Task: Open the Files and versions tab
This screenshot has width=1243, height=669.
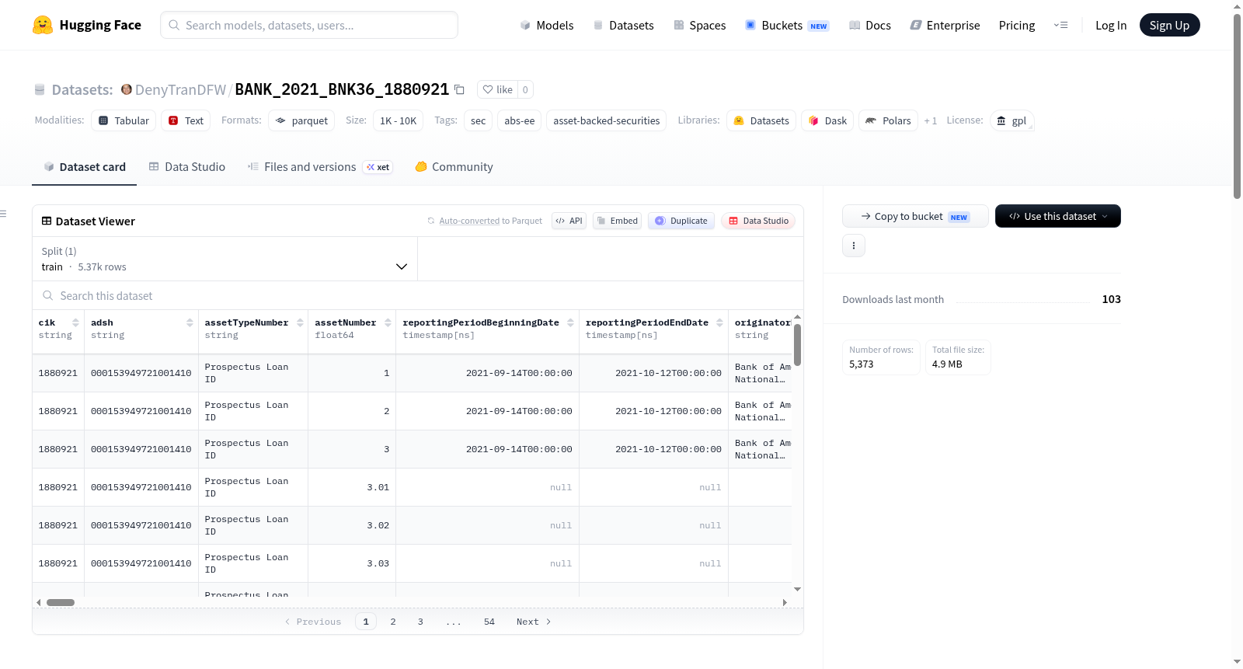Action: point(319,166)
